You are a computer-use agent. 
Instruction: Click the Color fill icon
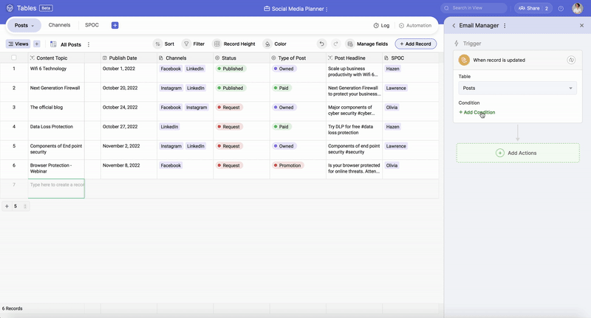[x=267, y=44]
